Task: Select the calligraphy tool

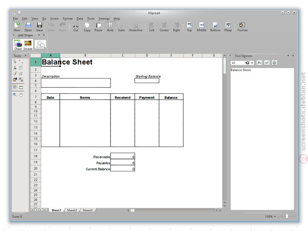Action: [x=15, y=68]
